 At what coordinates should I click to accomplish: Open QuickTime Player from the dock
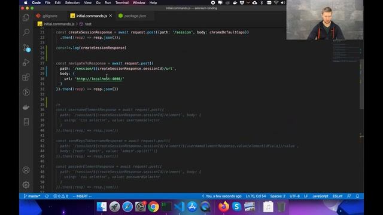point(205,207)
